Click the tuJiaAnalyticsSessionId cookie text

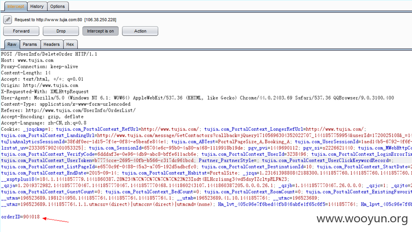[83, 142]
